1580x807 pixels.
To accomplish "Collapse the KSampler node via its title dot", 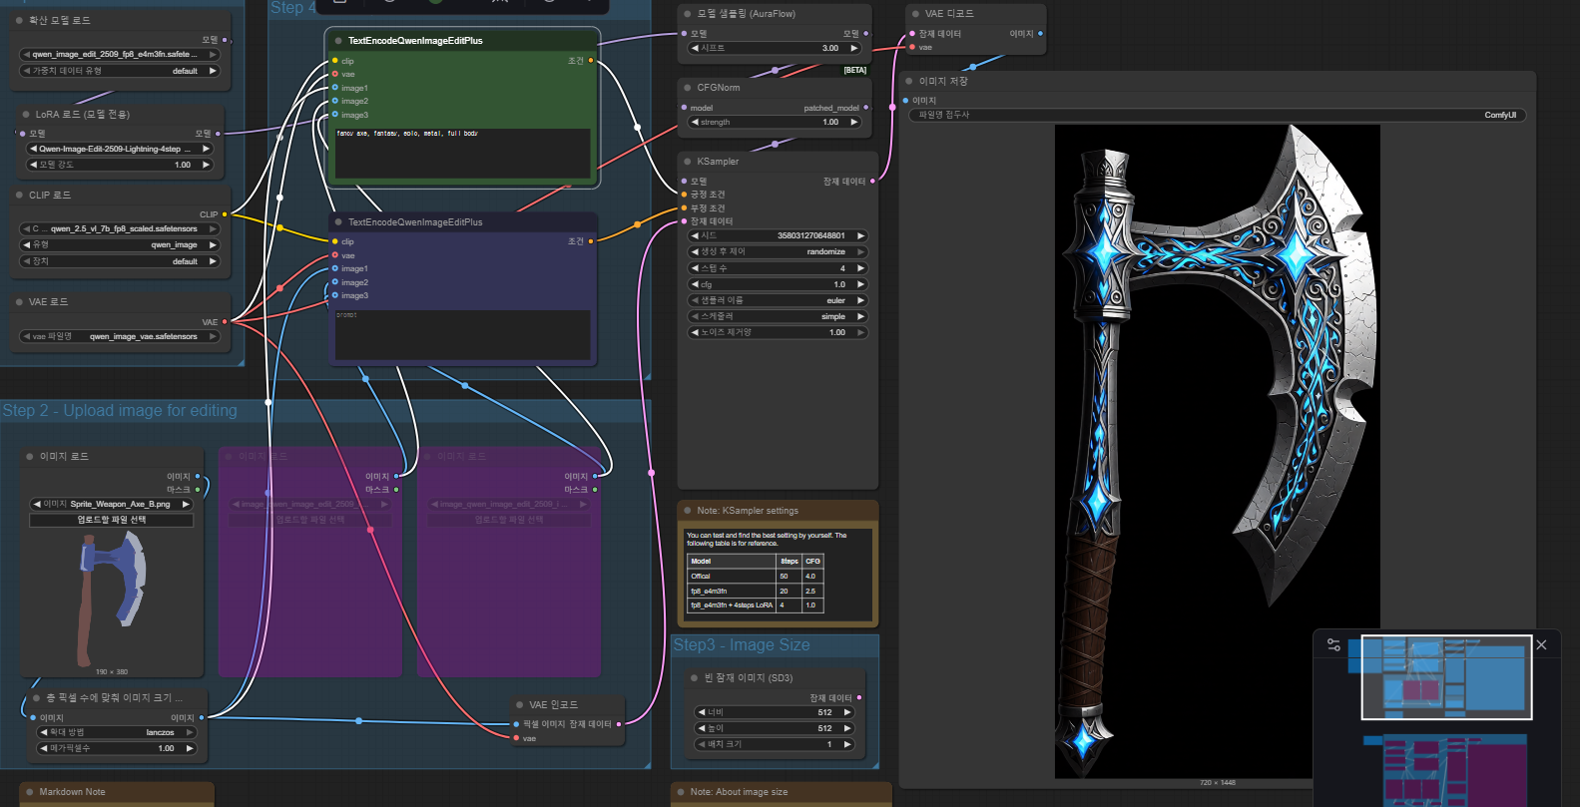I will [x=688, y=162].
